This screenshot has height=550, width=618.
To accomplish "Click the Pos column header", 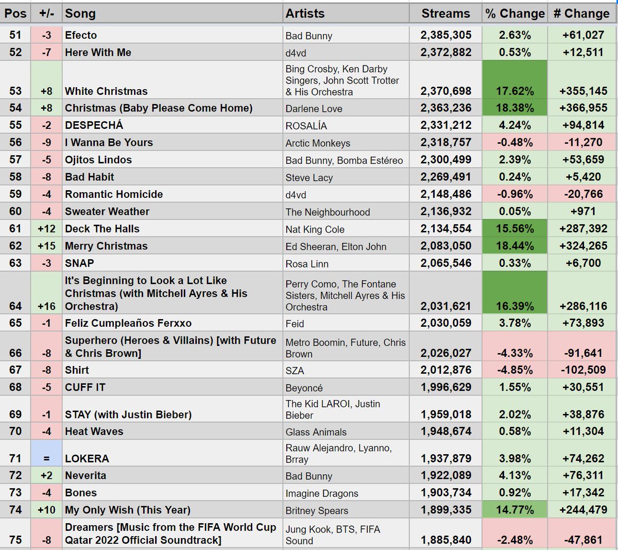I will point(15,13).
